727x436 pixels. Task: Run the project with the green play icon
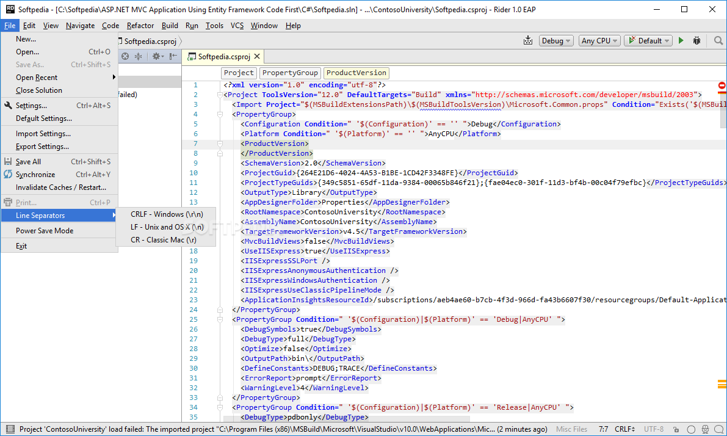pyautogui.click(x=681, y=41)
